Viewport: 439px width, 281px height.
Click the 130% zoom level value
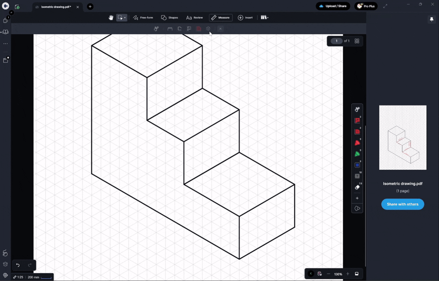[x=338, y=274]
